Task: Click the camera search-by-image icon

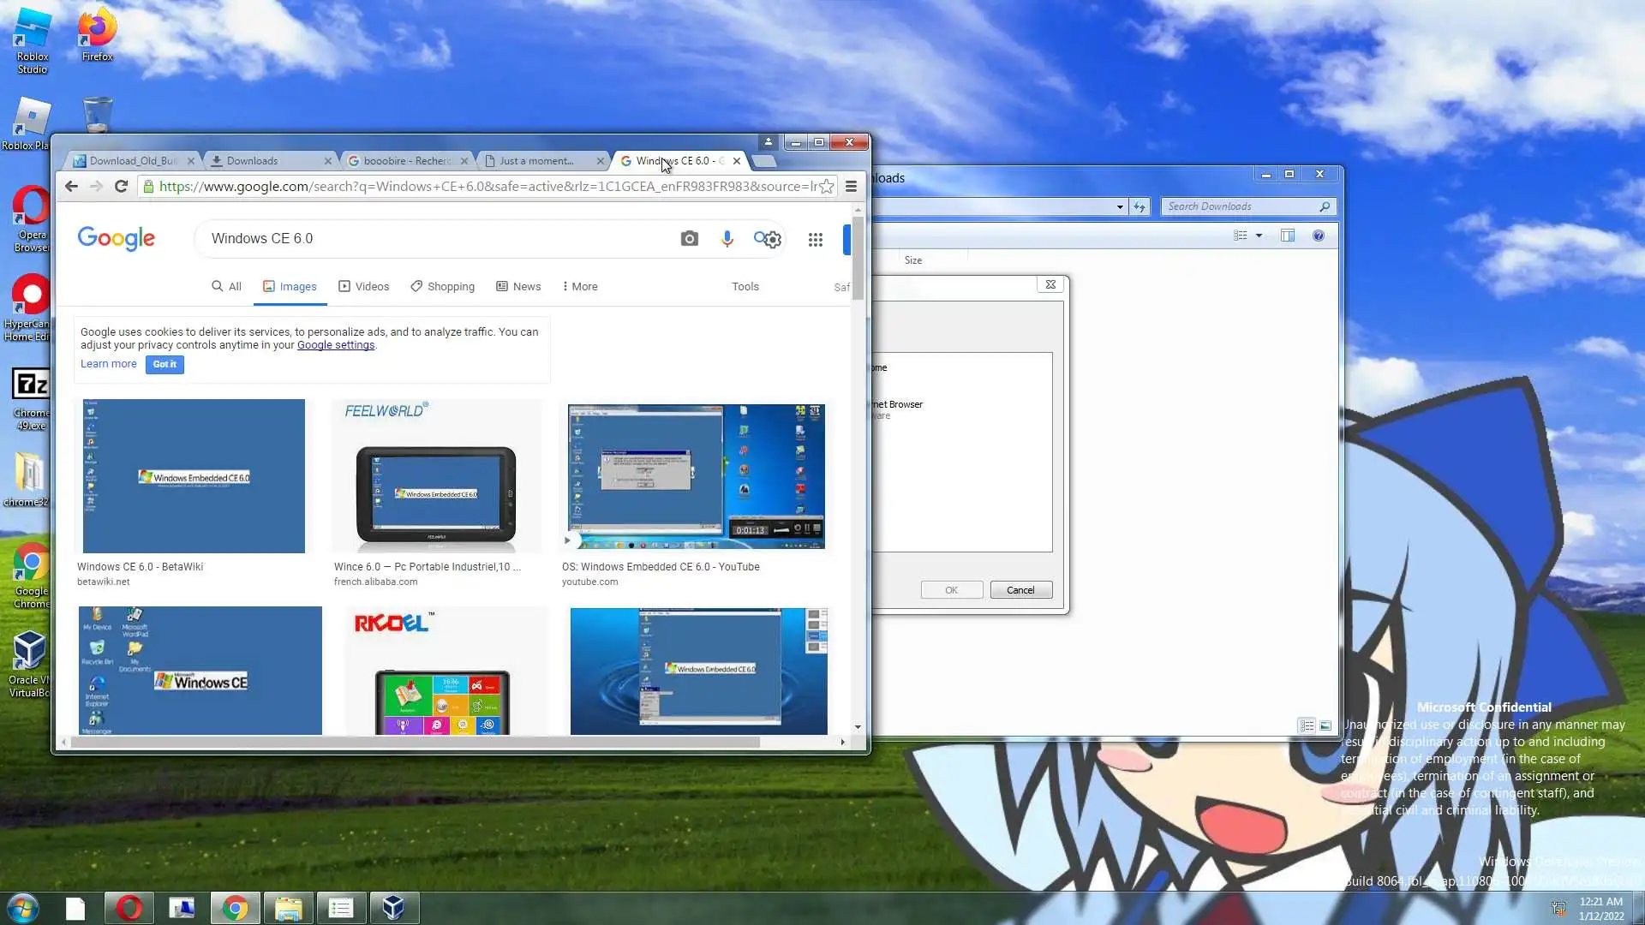Action: click(689, 239)
